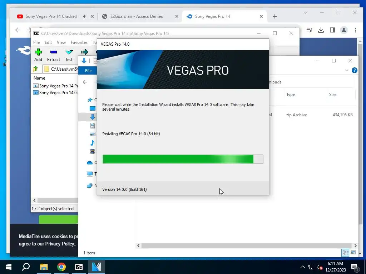Open the Windows Start menu

(9, 267)
